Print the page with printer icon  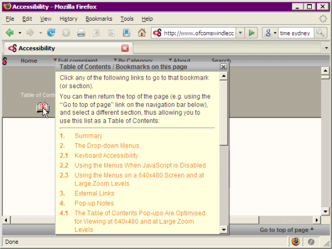tap(81, 33)
